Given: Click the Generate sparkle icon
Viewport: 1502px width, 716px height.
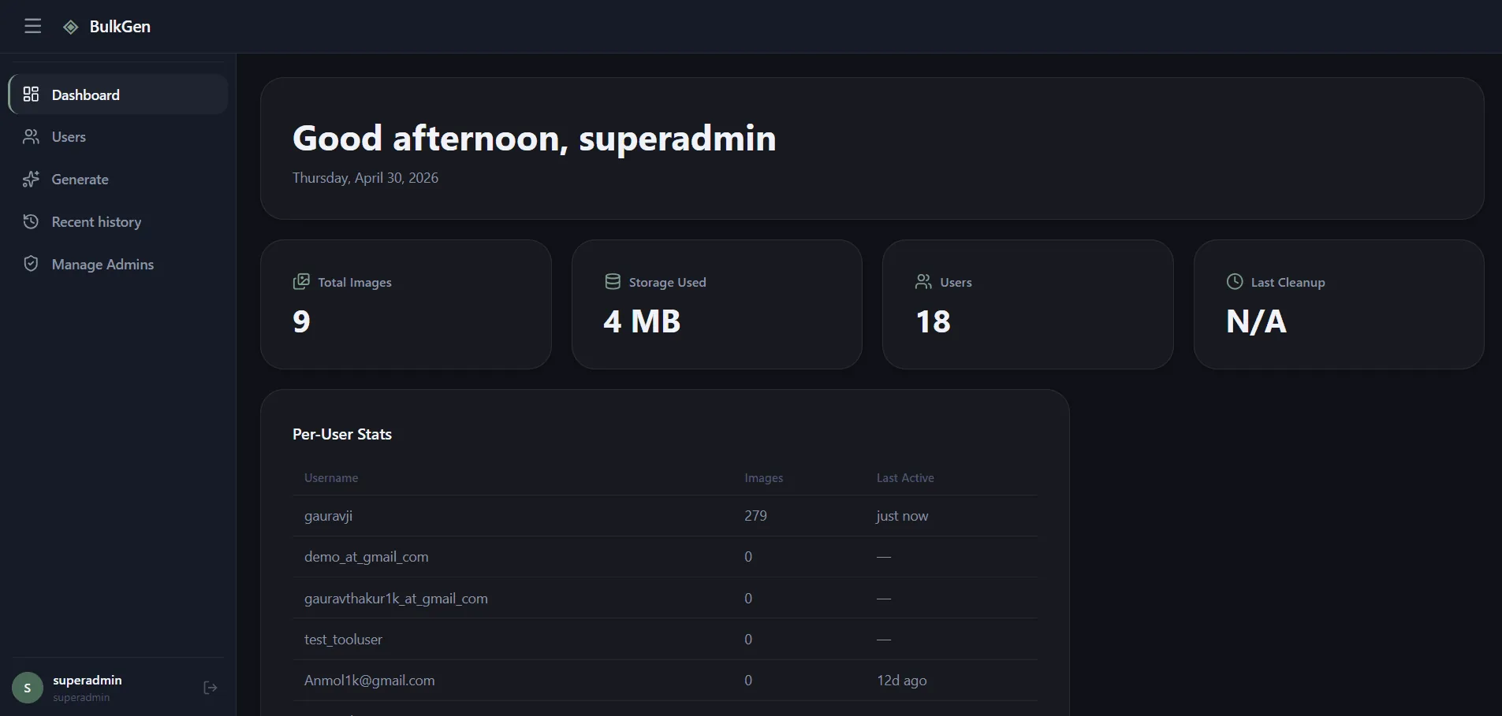Looking at the screenshot, I should [31, 180].
